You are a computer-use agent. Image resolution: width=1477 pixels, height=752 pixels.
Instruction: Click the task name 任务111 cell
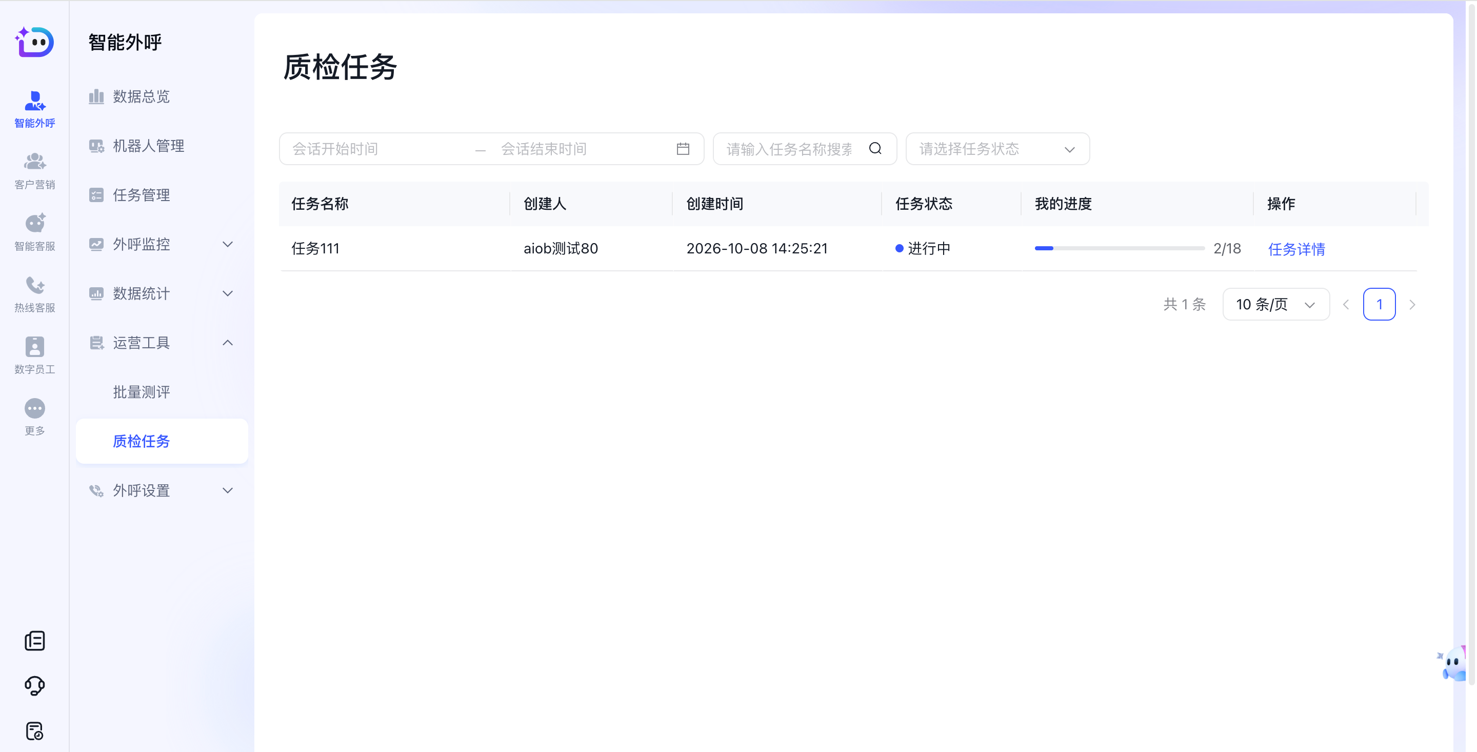[315, 248]
